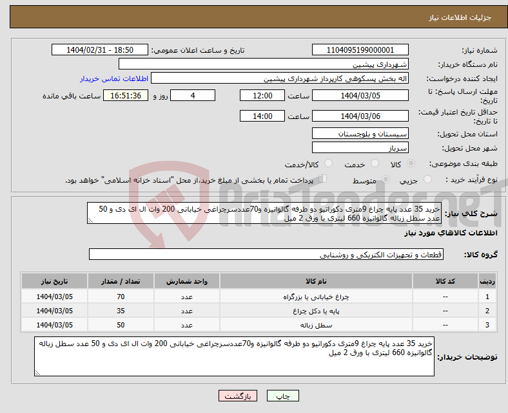This screenshot has width=508, height=413.
Task: Select row پایه یا دکل چراغ
Action: pos(259,311)
